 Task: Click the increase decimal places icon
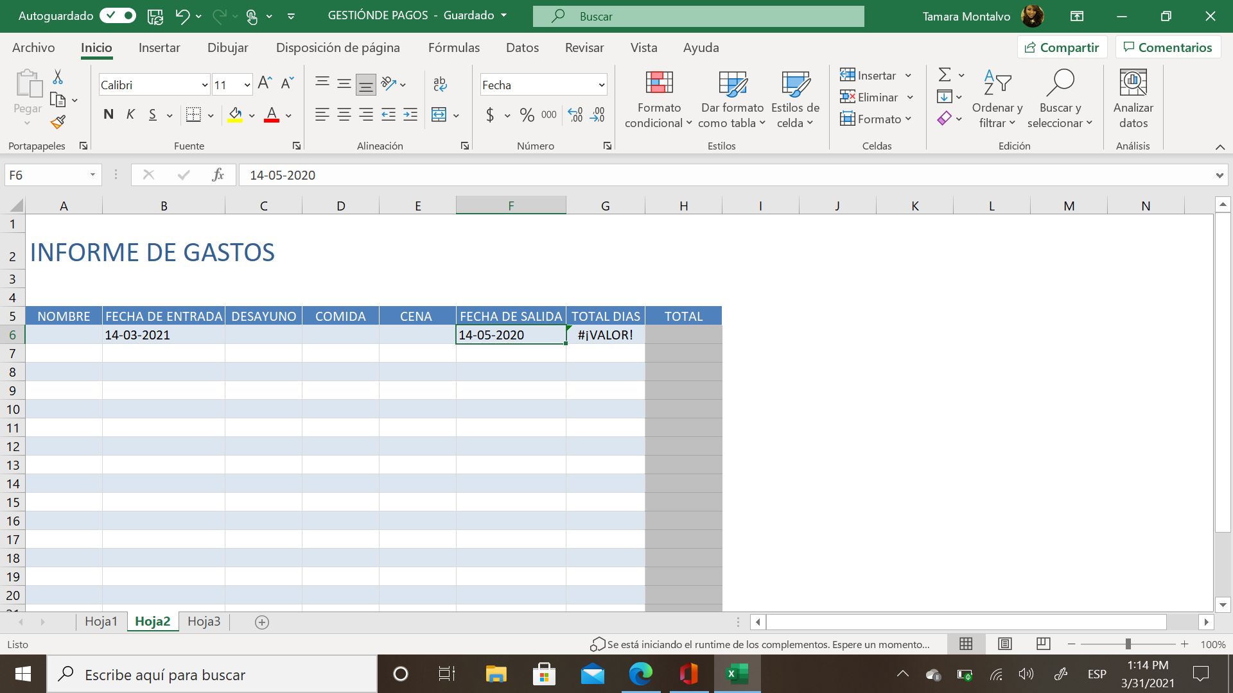575,115
